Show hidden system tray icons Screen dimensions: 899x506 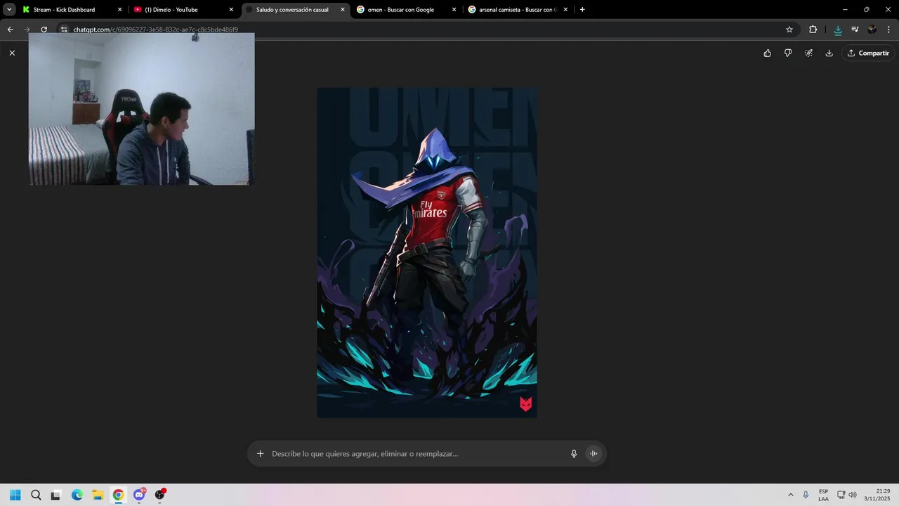(x=791, y=495)
